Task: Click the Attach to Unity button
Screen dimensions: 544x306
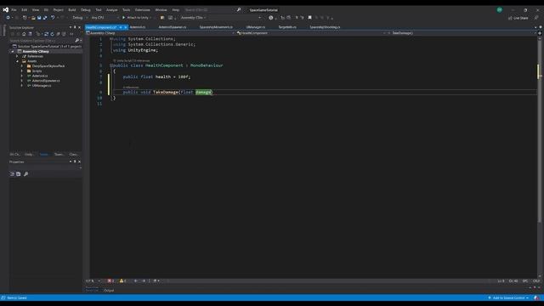Action: [135, 17]
